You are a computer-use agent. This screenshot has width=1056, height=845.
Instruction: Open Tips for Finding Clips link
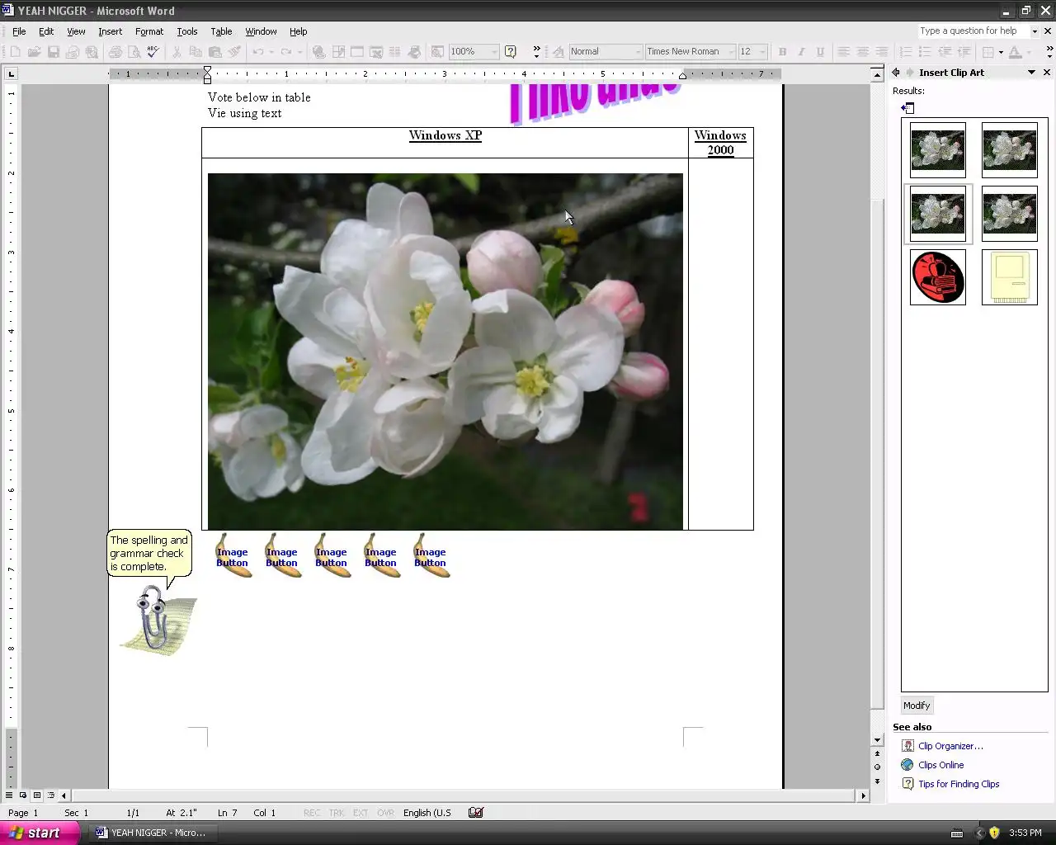click(959, 784)
